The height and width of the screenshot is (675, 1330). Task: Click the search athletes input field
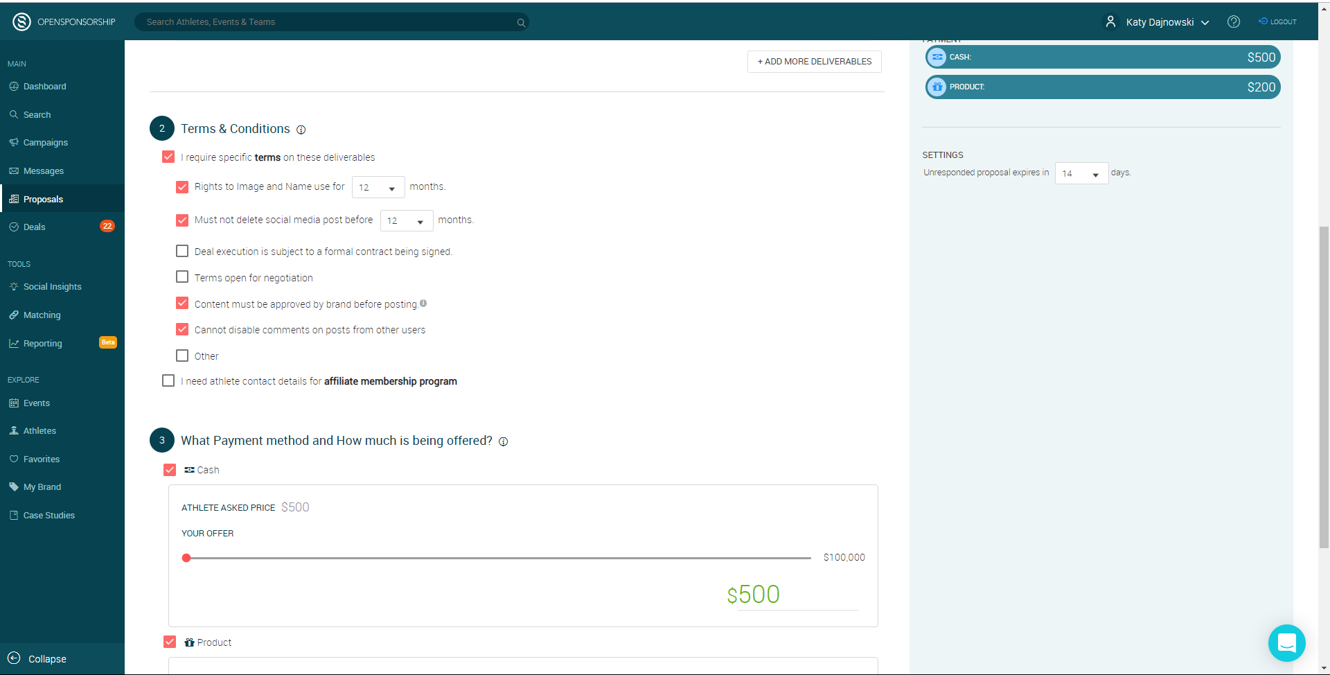tap(331, 22)
